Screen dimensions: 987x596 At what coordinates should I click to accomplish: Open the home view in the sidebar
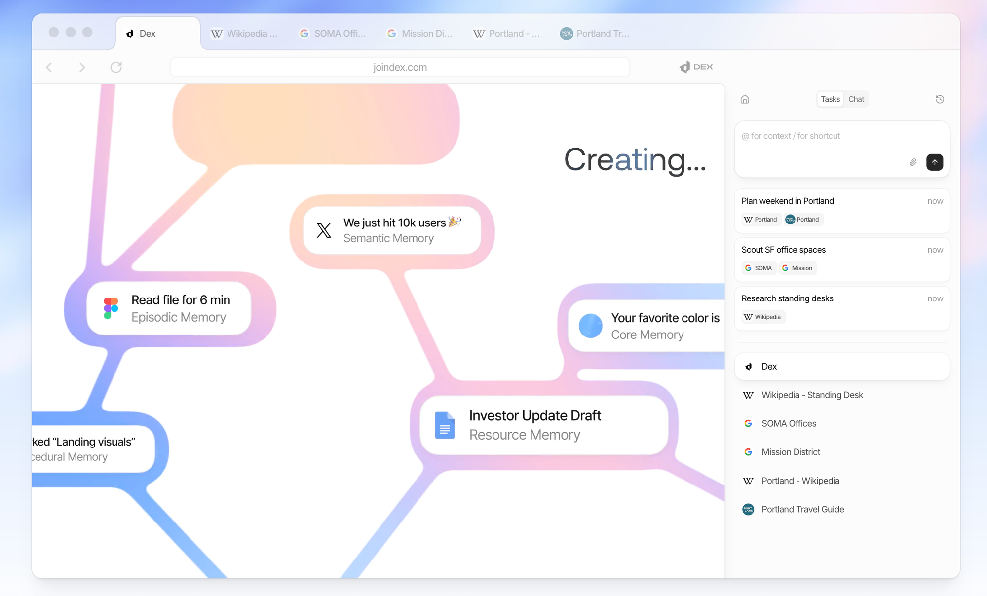(x=745, y=99)
